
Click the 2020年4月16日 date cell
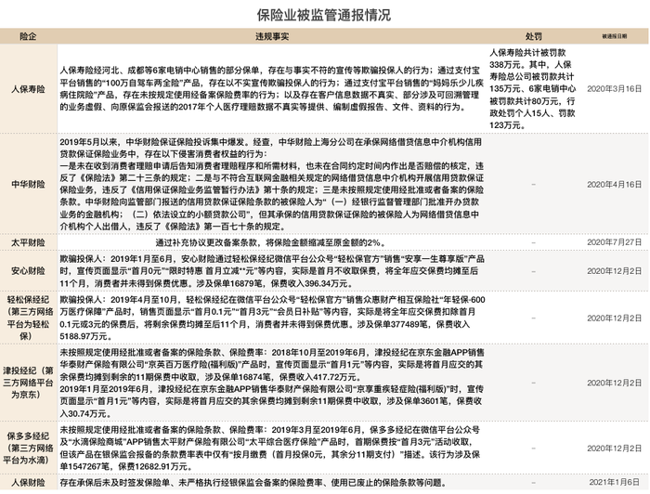tap(615, 185)
